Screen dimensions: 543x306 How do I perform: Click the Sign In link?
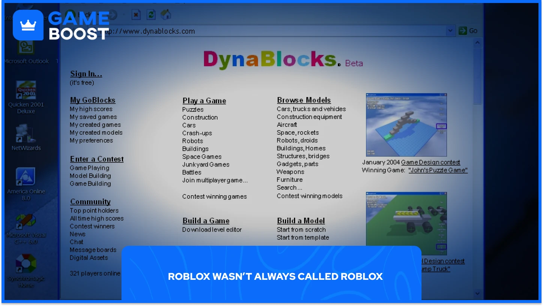[86, 74]
